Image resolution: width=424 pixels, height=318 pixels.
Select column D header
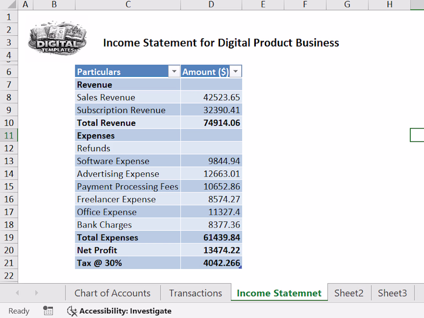[x=211, y=5]
